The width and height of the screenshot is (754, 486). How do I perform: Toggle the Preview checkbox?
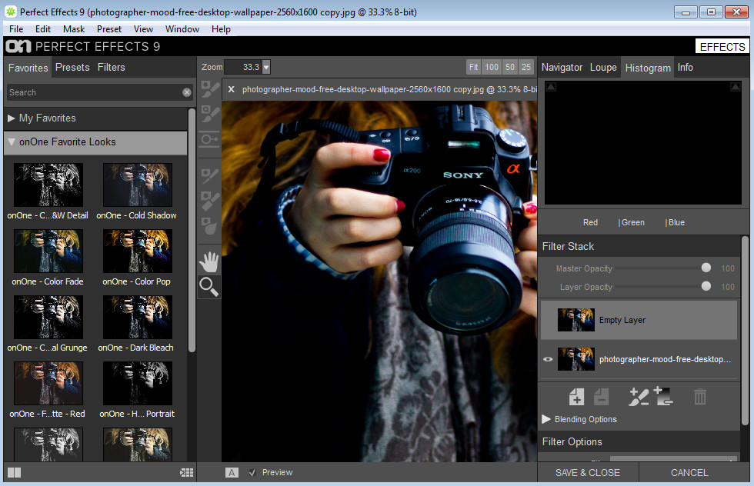click(252, 472)
